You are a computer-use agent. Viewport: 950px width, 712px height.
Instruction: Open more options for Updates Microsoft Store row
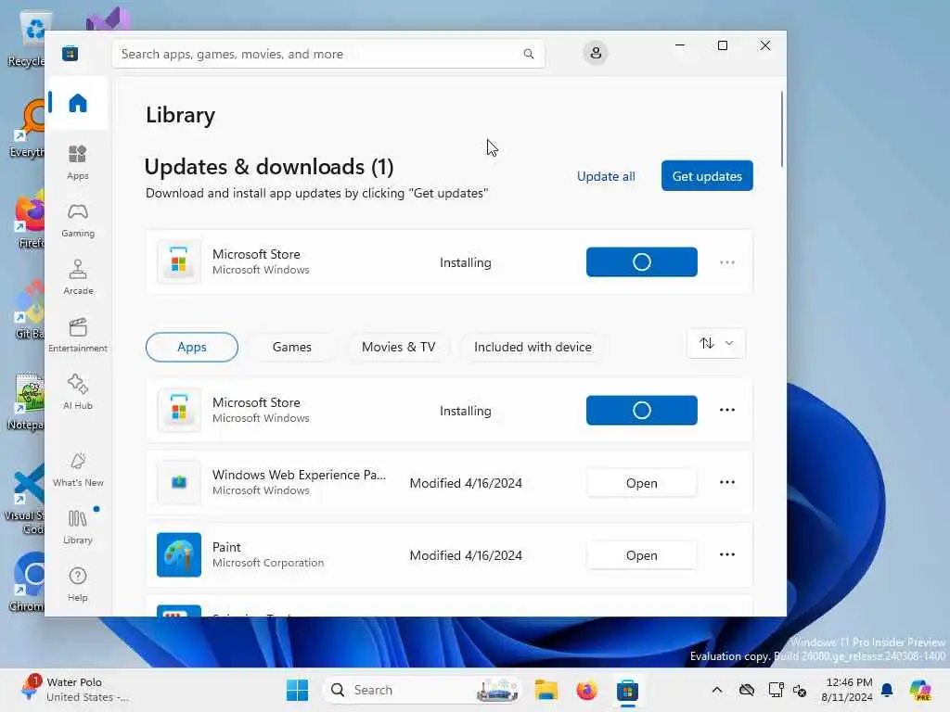pyautogui.click(x=727, y=262)
